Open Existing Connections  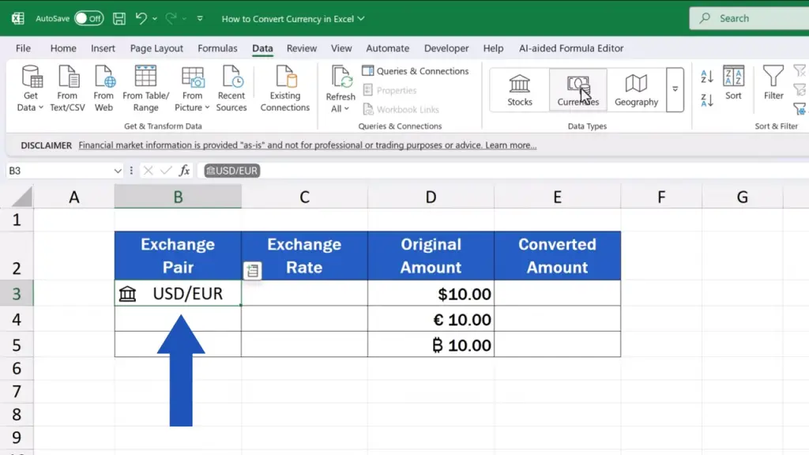[285, 89]
